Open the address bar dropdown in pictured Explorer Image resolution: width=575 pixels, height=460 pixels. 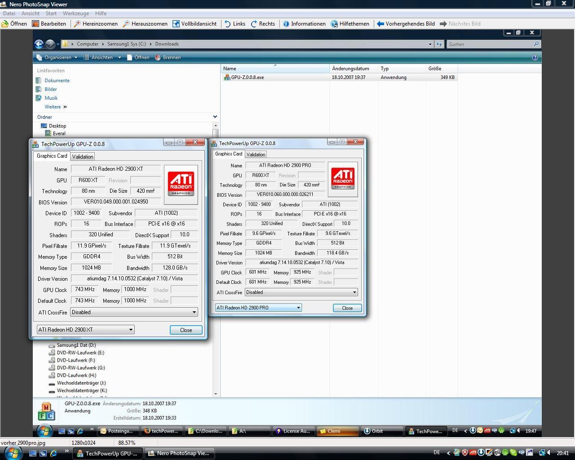click(430, 44)
